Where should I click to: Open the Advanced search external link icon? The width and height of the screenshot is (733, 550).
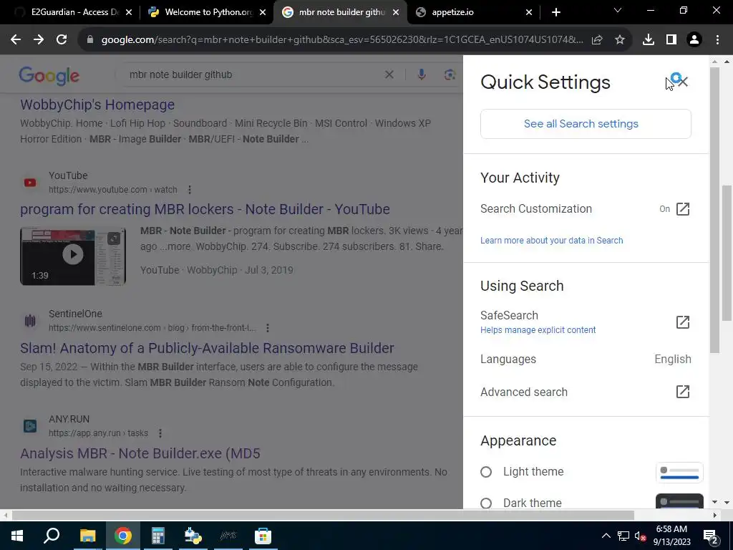point(682,392)
